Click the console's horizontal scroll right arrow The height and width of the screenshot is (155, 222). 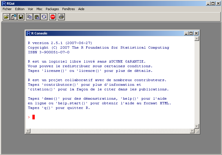click(x=192, y=131)
